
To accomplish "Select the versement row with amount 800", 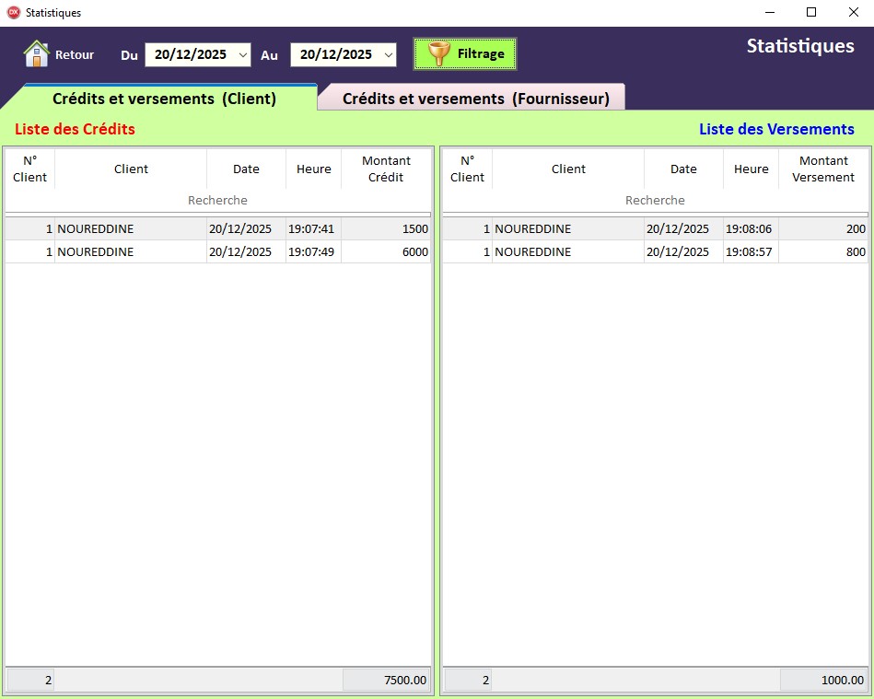I will [x=655, y=252].
